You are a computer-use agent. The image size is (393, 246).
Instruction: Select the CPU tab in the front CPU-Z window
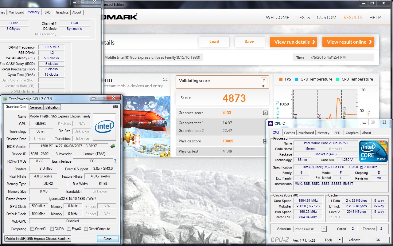(x=276, y=133)
